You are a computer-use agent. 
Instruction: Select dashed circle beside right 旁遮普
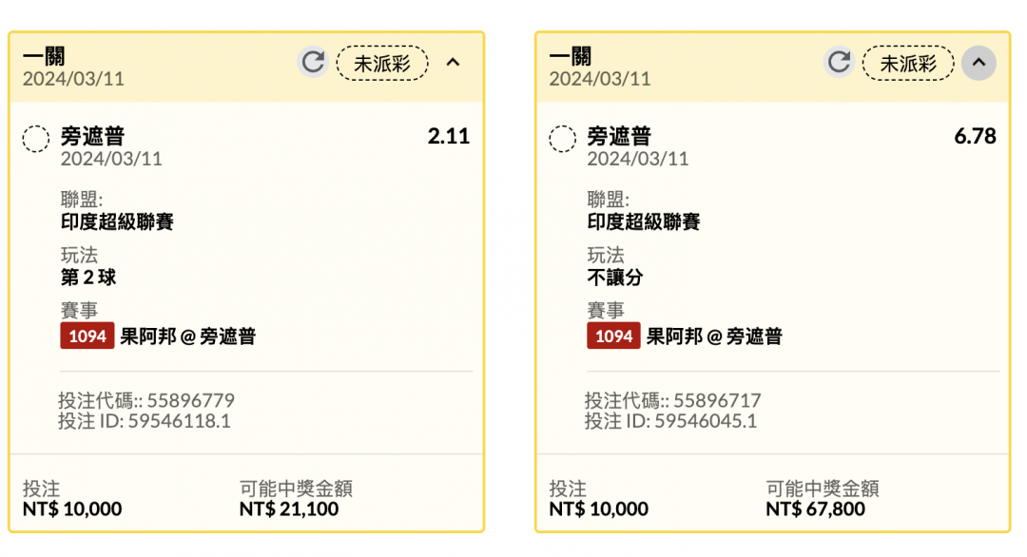coord(562,139)
